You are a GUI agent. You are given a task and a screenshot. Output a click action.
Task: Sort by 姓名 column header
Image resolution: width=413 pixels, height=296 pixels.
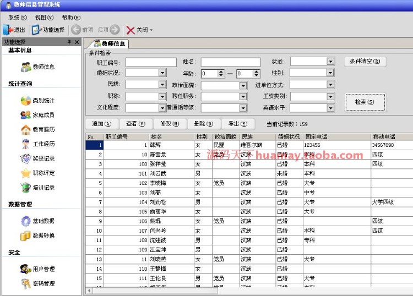(171, 137)
